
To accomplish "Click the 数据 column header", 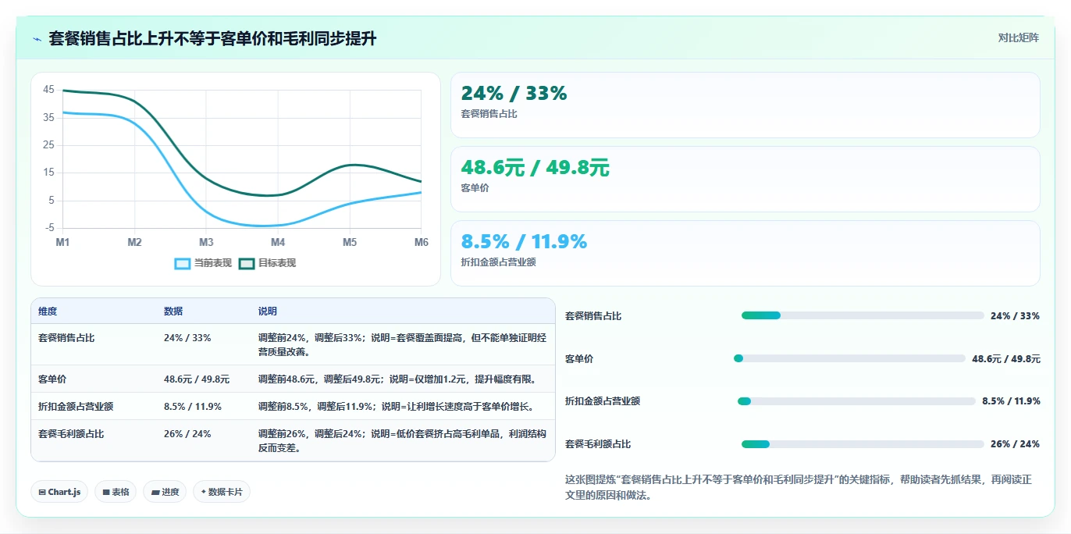I will pyautogui.click(x=173, y=311).
